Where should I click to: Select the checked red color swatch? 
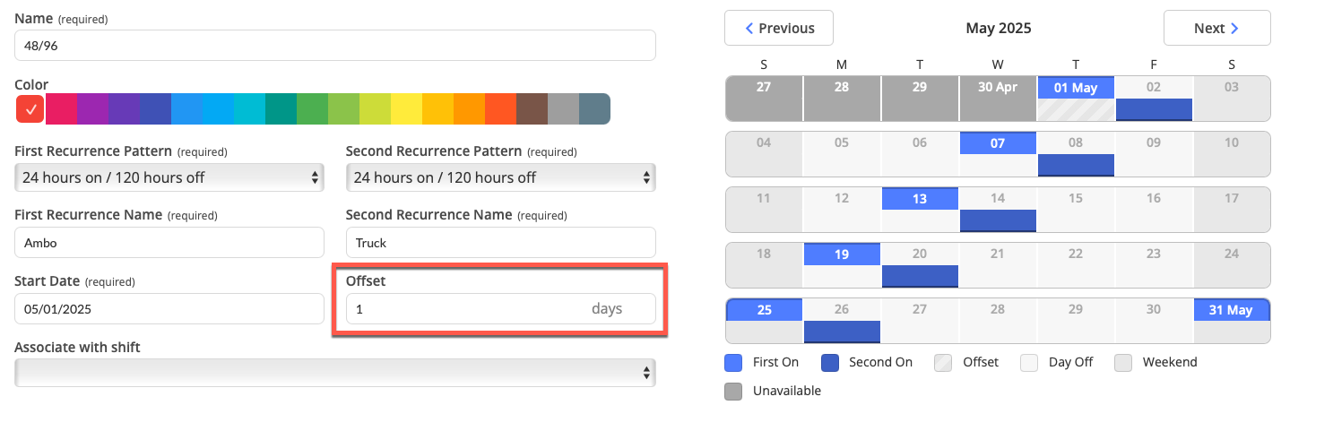tap(30, 109)
